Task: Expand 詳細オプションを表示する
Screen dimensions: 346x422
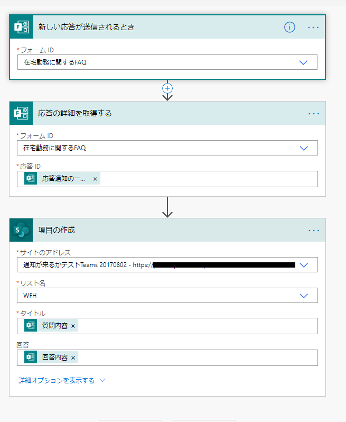Action: (x=62, y=380)
